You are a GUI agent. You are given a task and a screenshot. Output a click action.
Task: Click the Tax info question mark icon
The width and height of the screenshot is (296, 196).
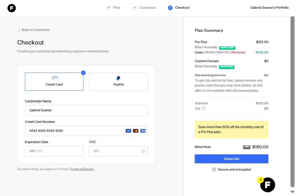pos(203,108)
